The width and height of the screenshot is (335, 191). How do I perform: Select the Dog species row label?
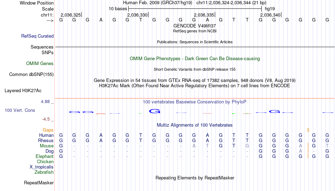tap(50, 151)
